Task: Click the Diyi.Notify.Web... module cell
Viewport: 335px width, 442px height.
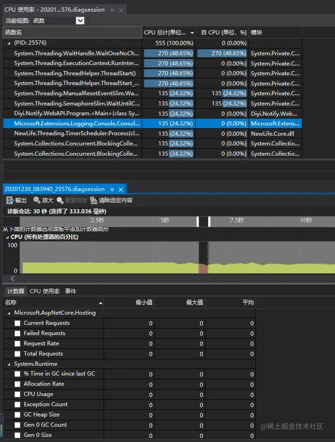Action: (275, 113)
